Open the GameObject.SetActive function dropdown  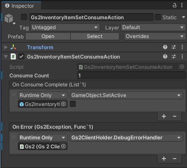(126, 95)
